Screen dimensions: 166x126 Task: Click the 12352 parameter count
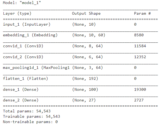pyautogui.click(x=140, y=57)
